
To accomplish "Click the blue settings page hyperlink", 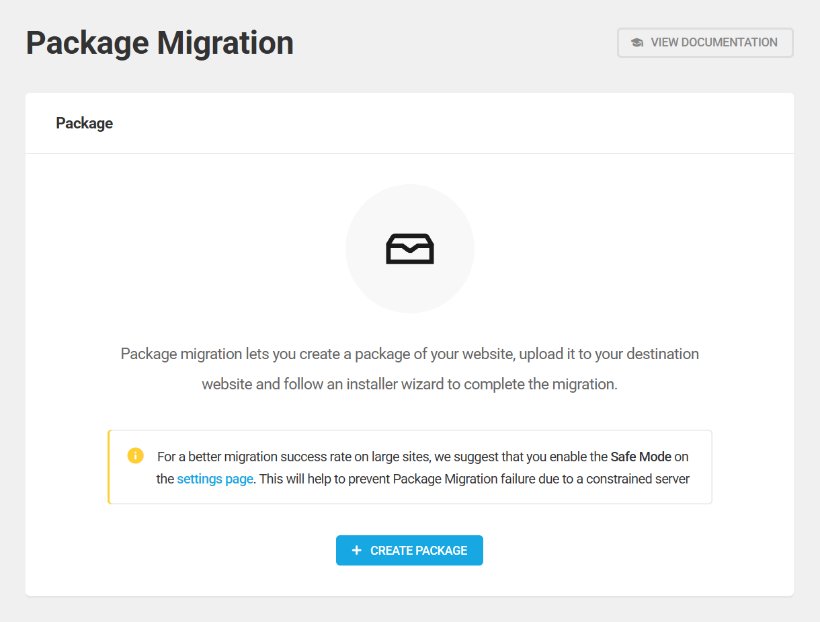I will pos(214,479).
